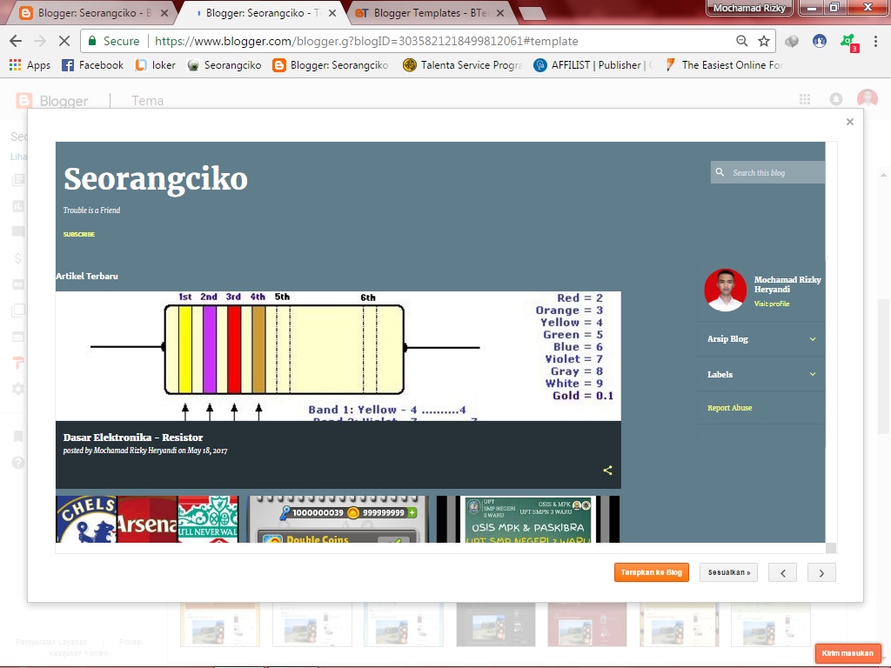Open the Seorangciko bookmark
The width and height of the screenshot is (891, 668).
pos(224,64)
